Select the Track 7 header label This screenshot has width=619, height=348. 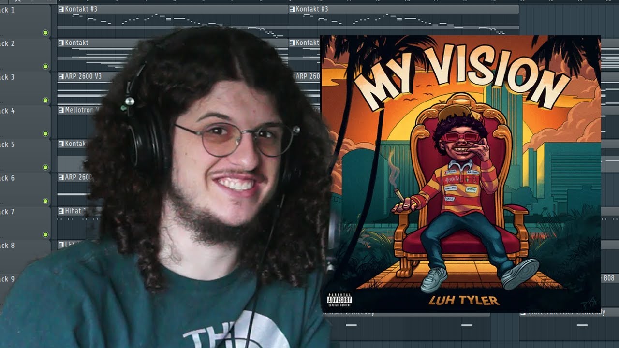click(7, 212)
